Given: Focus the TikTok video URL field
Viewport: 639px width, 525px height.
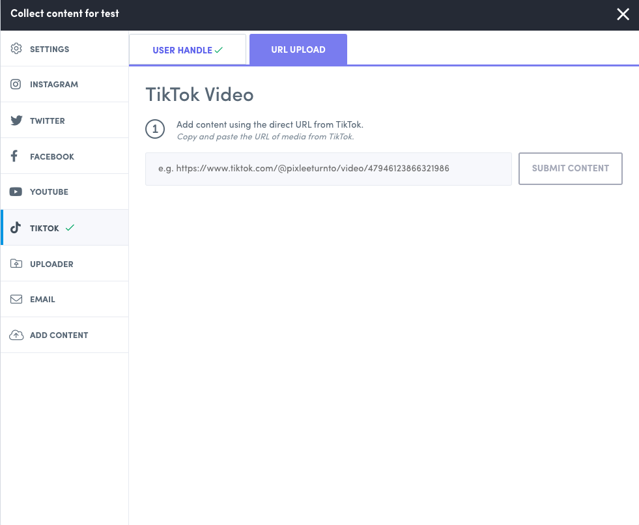Looking at the screenshot, I should 328,169.
